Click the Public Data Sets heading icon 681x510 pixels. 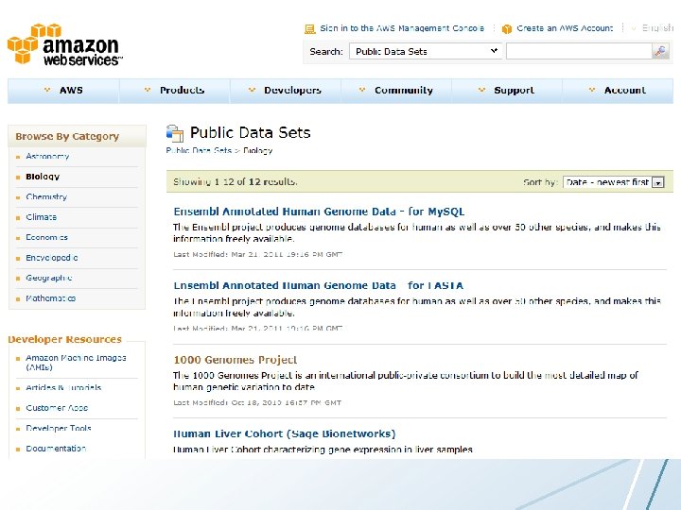(175, 133)
